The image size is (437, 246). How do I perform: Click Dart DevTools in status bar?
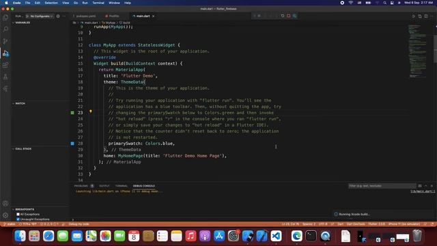tap(356, 224)
